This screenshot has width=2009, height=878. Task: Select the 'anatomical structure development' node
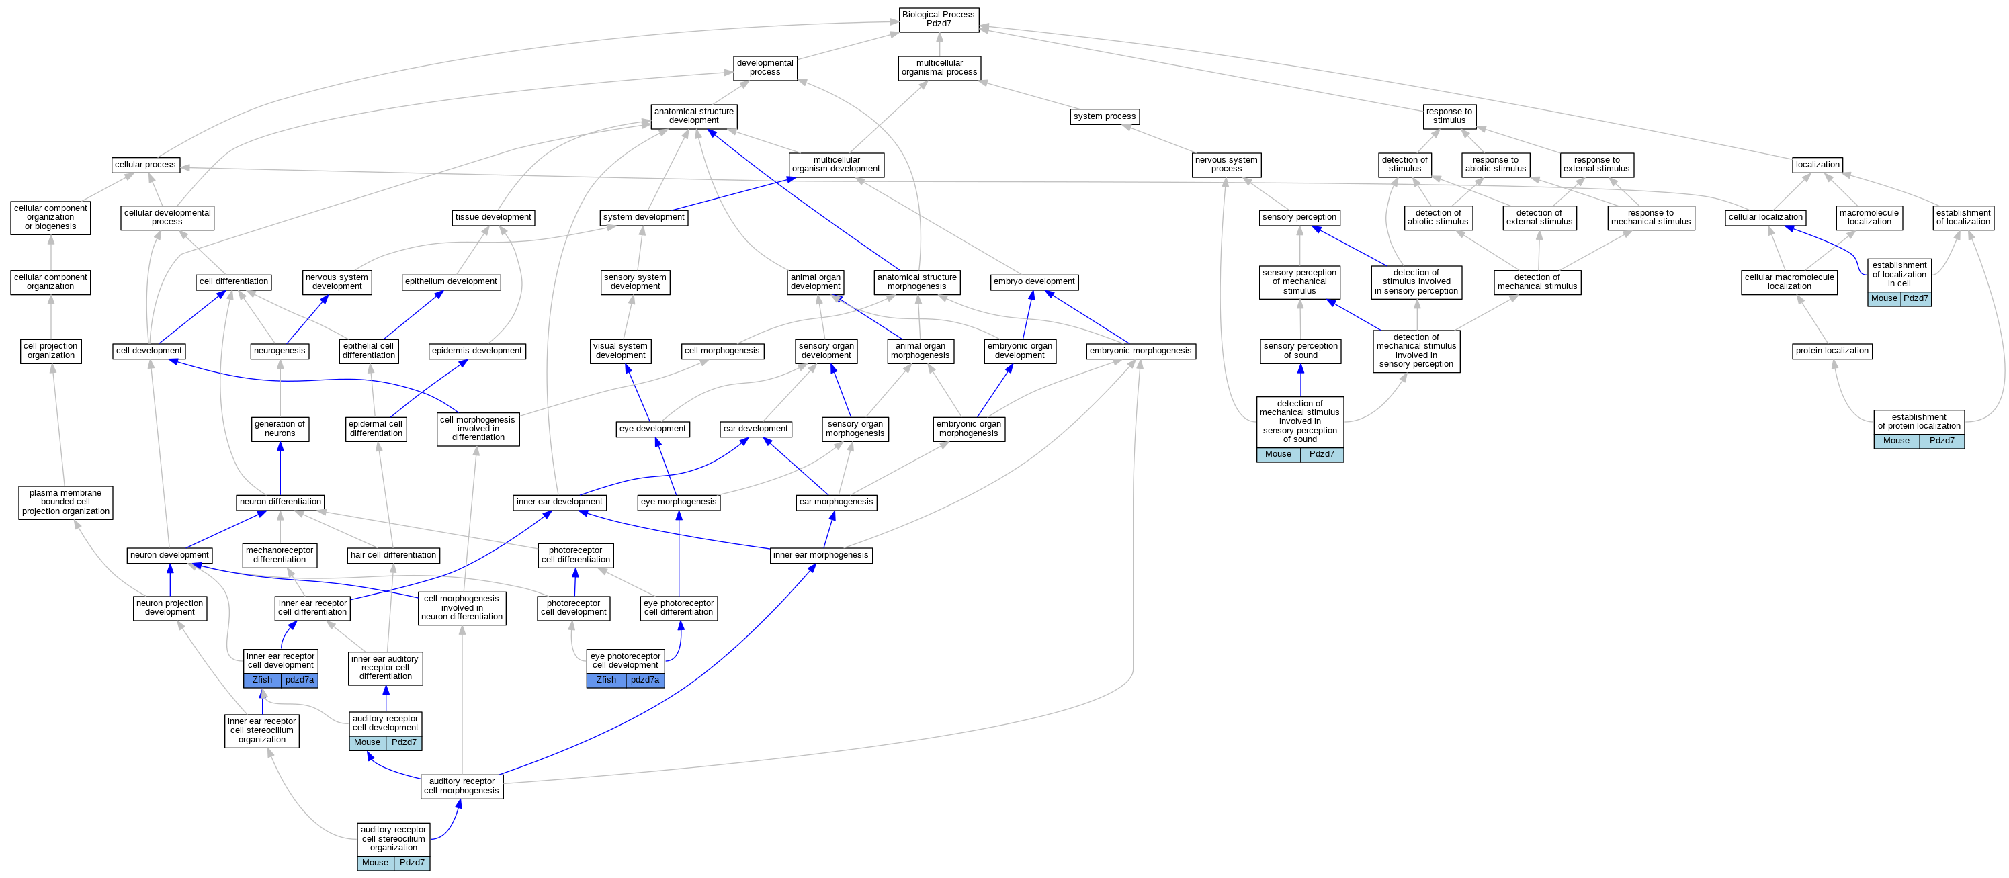693,116
